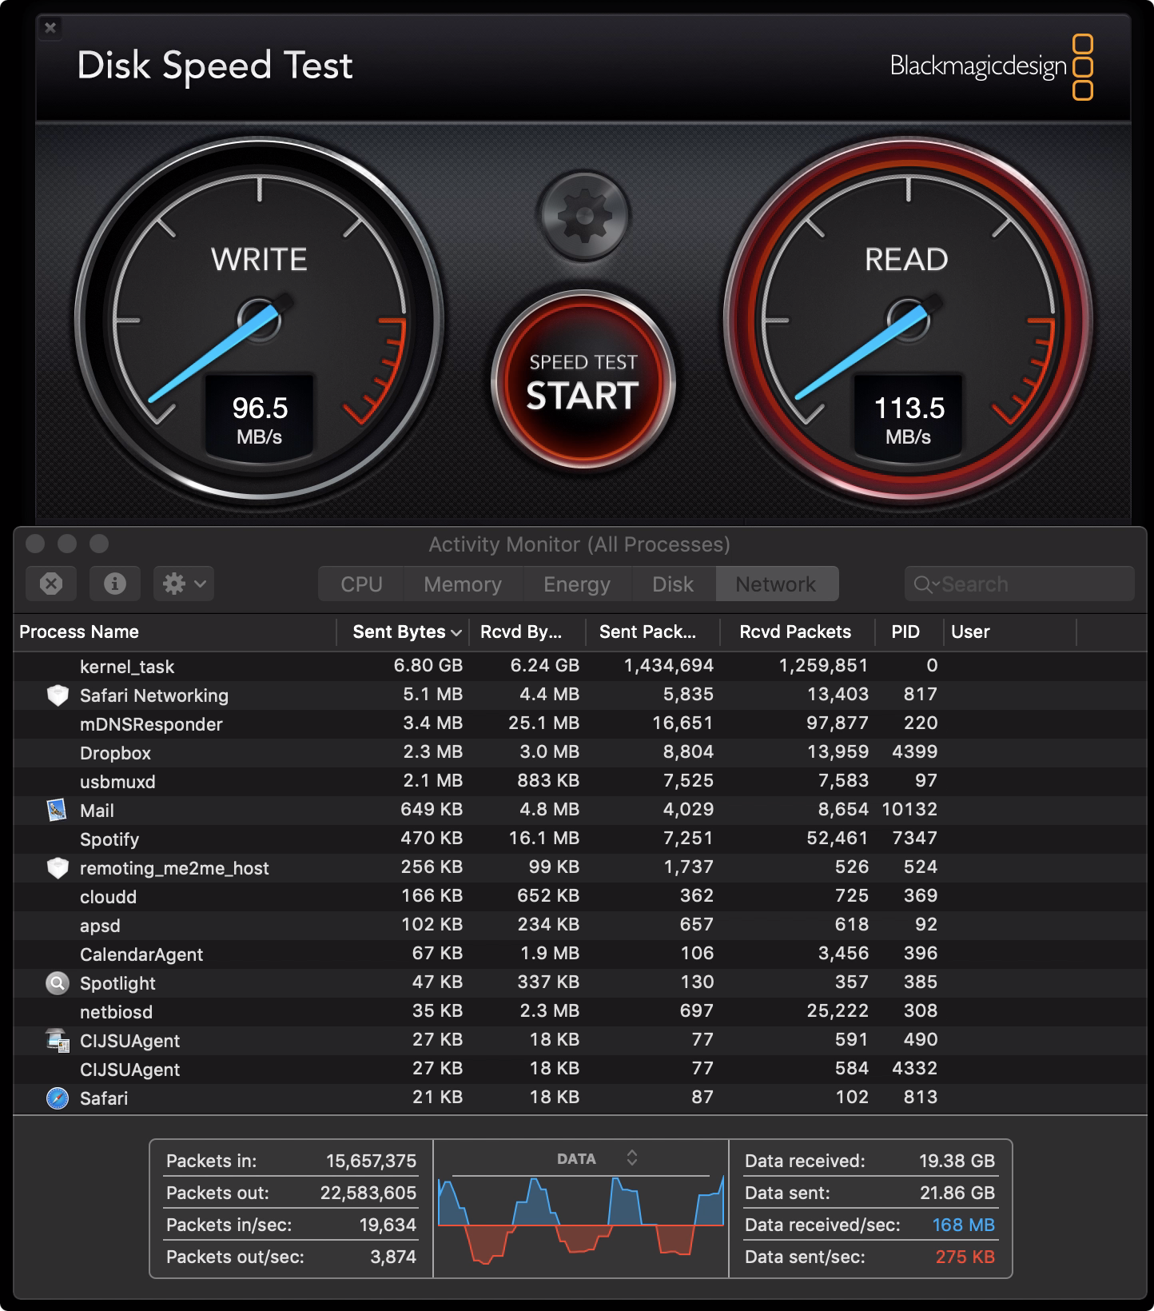The height and width of the screenshot is (1311, 1154).
Task: Click the remoting_me2me_host shield icon
Action: tap(58, 868)
